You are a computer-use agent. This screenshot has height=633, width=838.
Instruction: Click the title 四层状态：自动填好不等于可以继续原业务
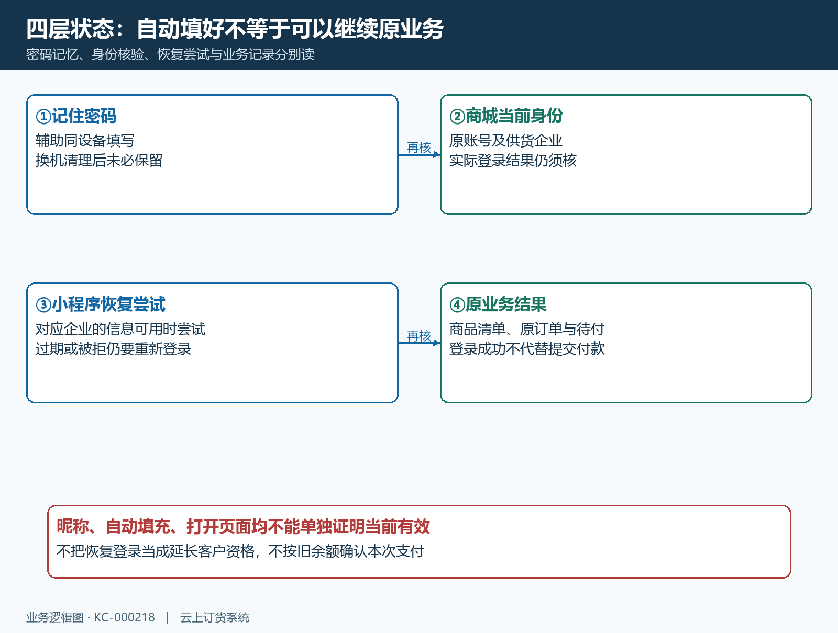pyautogui.click(x=235, y=29)
